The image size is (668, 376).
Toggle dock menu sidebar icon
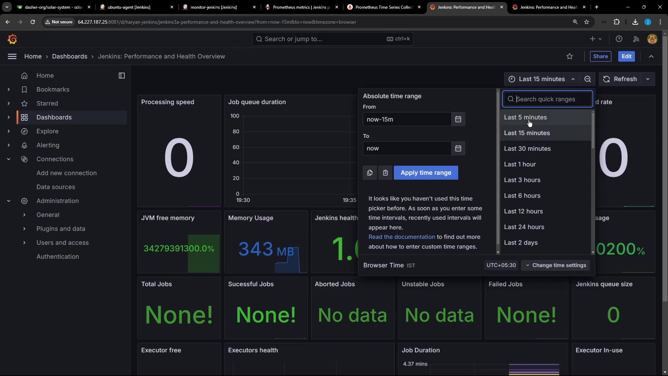pyautogui.click(x=121, y=76)
